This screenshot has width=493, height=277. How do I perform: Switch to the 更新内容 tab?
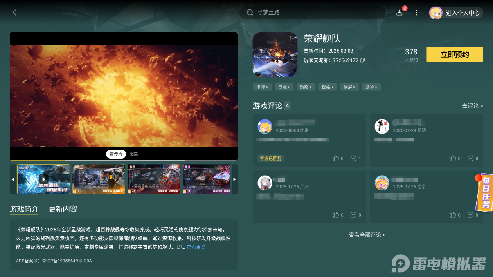62,209
